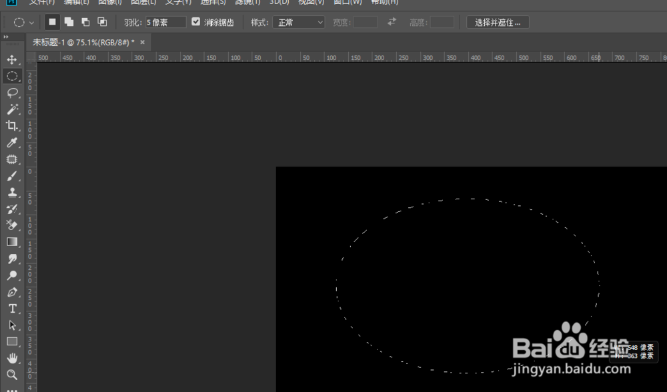Select the Dodge tool
The image size is (667, 392).
tap(12, 275)
